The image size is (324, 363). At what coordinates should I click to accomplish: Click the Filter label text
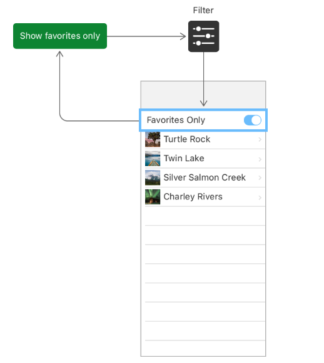(203, 10)
